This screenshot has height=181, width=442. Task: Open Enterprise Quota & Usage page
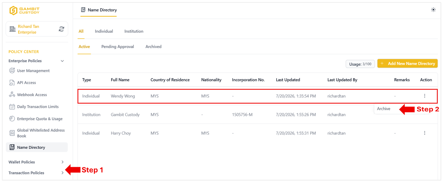40,119
